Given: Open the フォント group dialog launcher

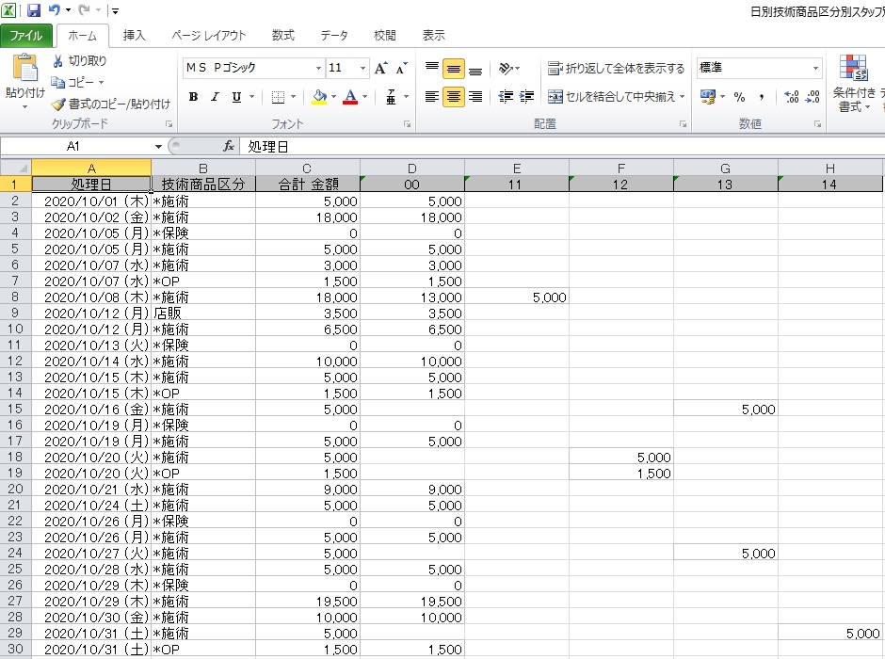Looking at the screenshot, I should pyautogui.click(x=408, y=124).
